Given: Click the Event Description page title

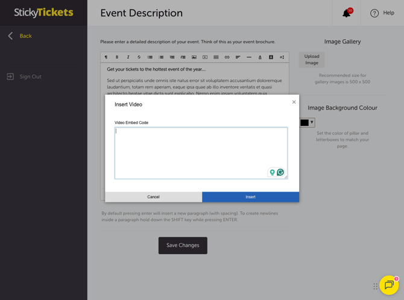Looking at the screenshot, I should [142, 13].
